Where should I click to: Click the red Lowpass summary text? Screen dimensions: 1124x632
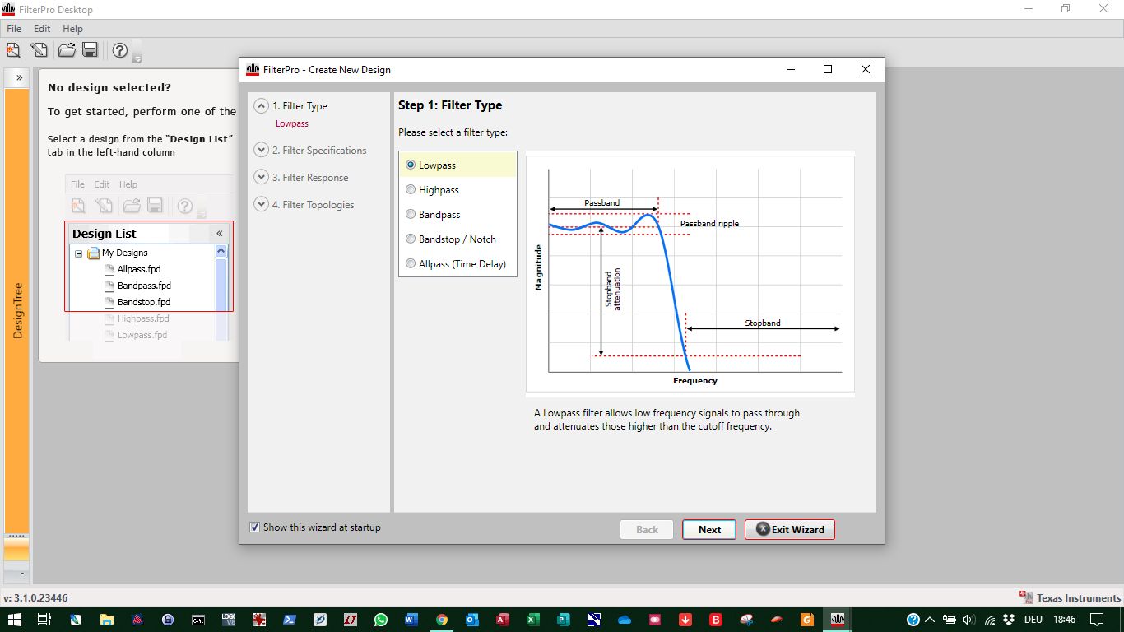click(x=292, y=123)
